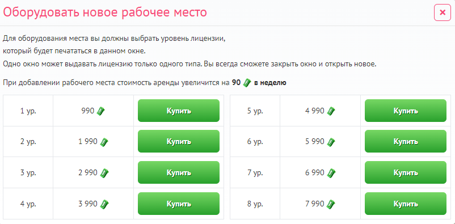Click the money icon next to 4 990
This screenshot has width=455, height=224.
pos(331,111)
